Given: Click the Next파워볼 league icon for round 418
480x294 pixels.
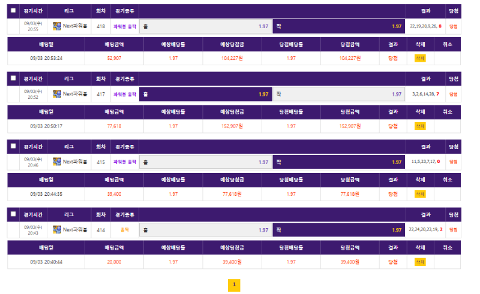Looking at the screenshot, I should click(x=57, y=26).
